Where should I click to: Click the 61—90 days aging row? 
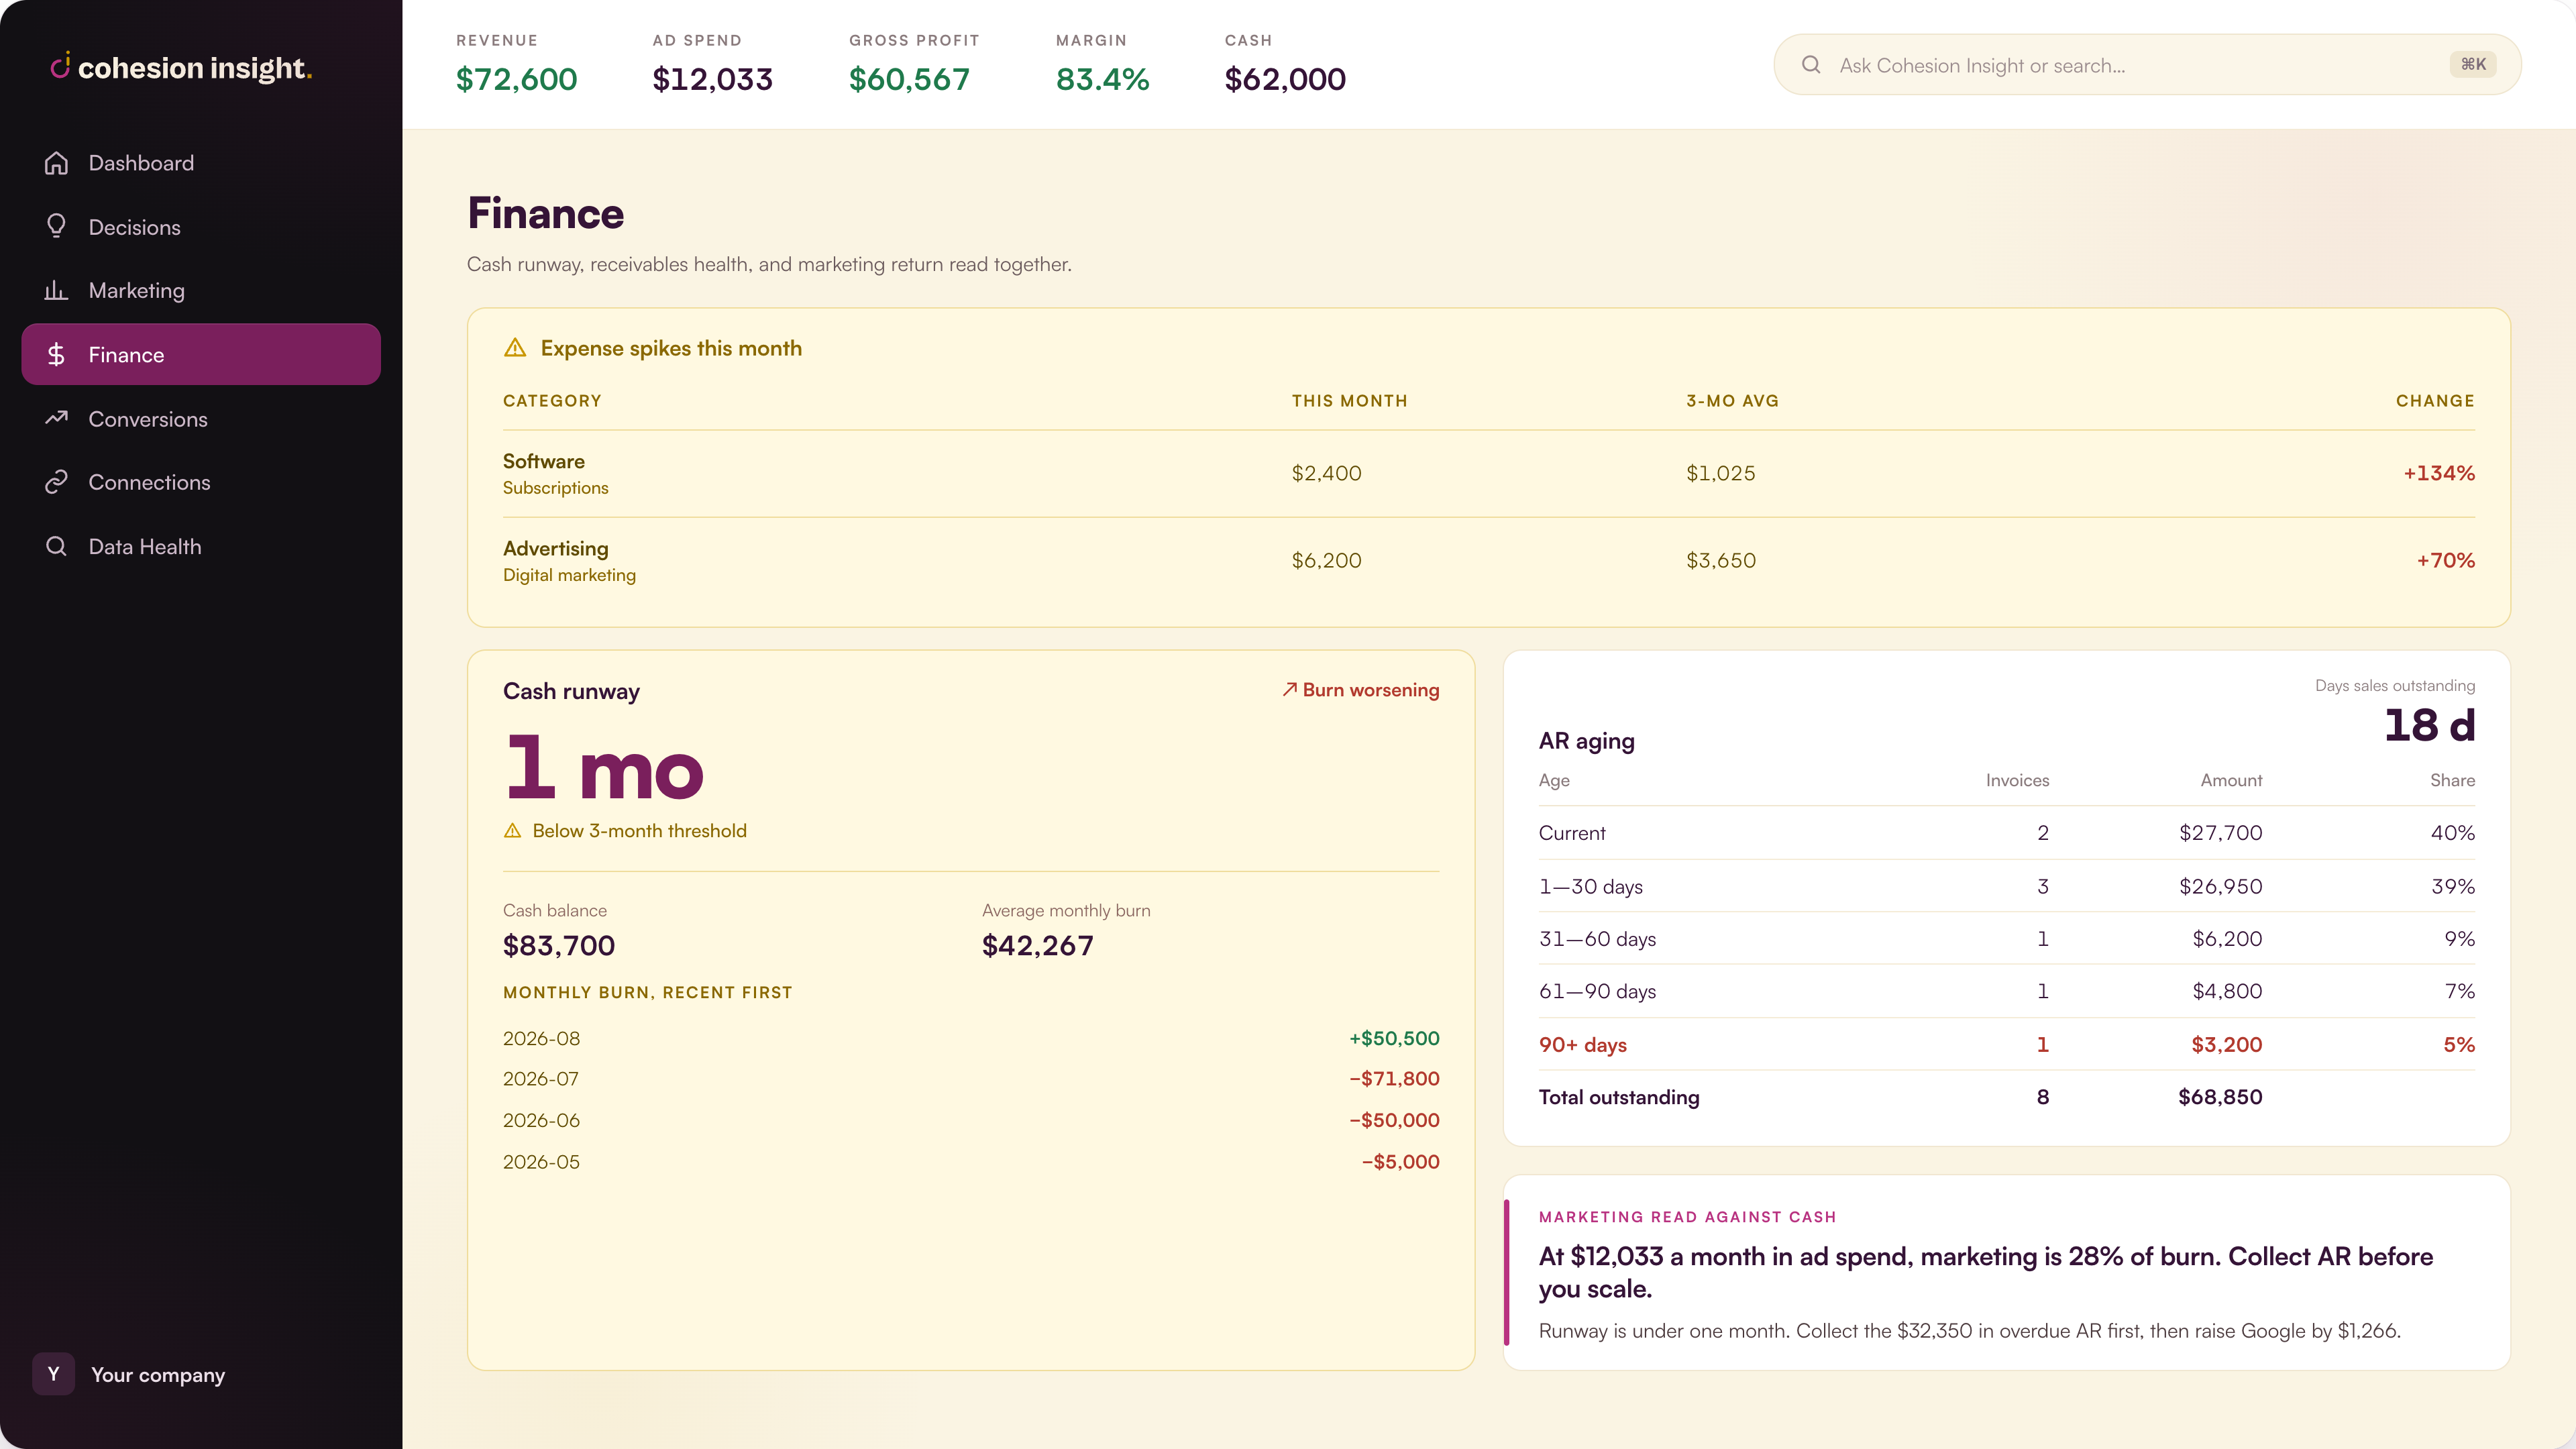pyautogui.click(x=2006, y=992)
